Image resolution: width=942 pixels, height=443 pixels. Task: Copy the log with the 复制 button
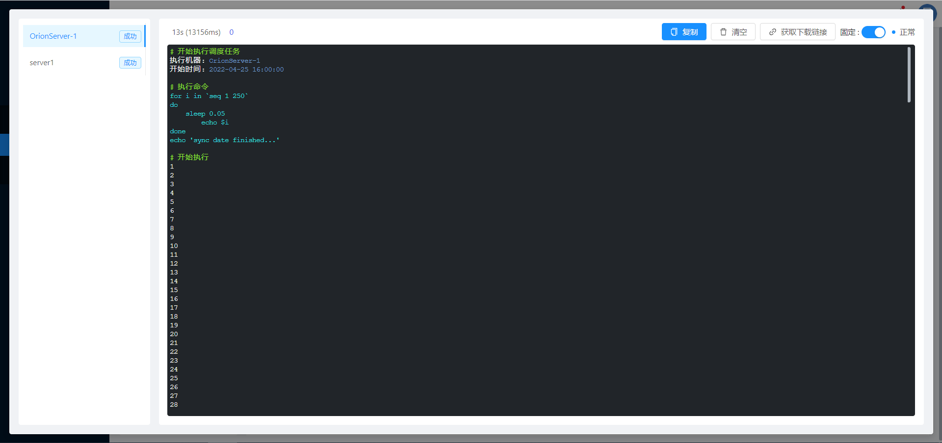(684, 32)
